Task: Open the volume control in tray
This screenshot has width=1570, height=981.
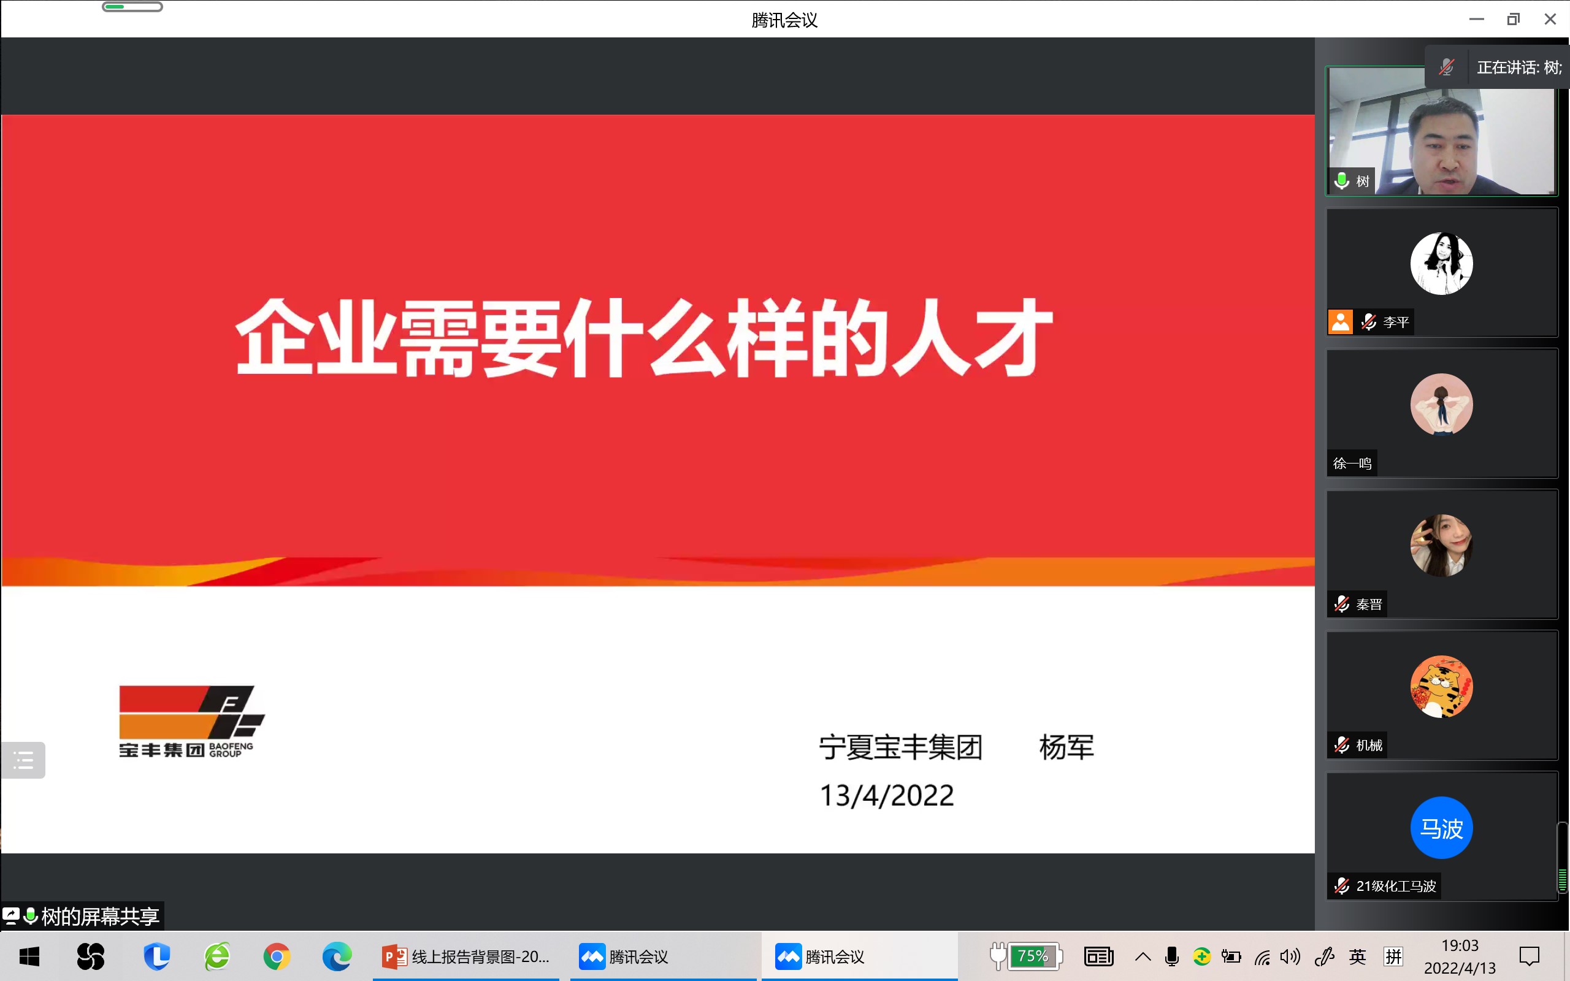Action: pos(1290,956)
